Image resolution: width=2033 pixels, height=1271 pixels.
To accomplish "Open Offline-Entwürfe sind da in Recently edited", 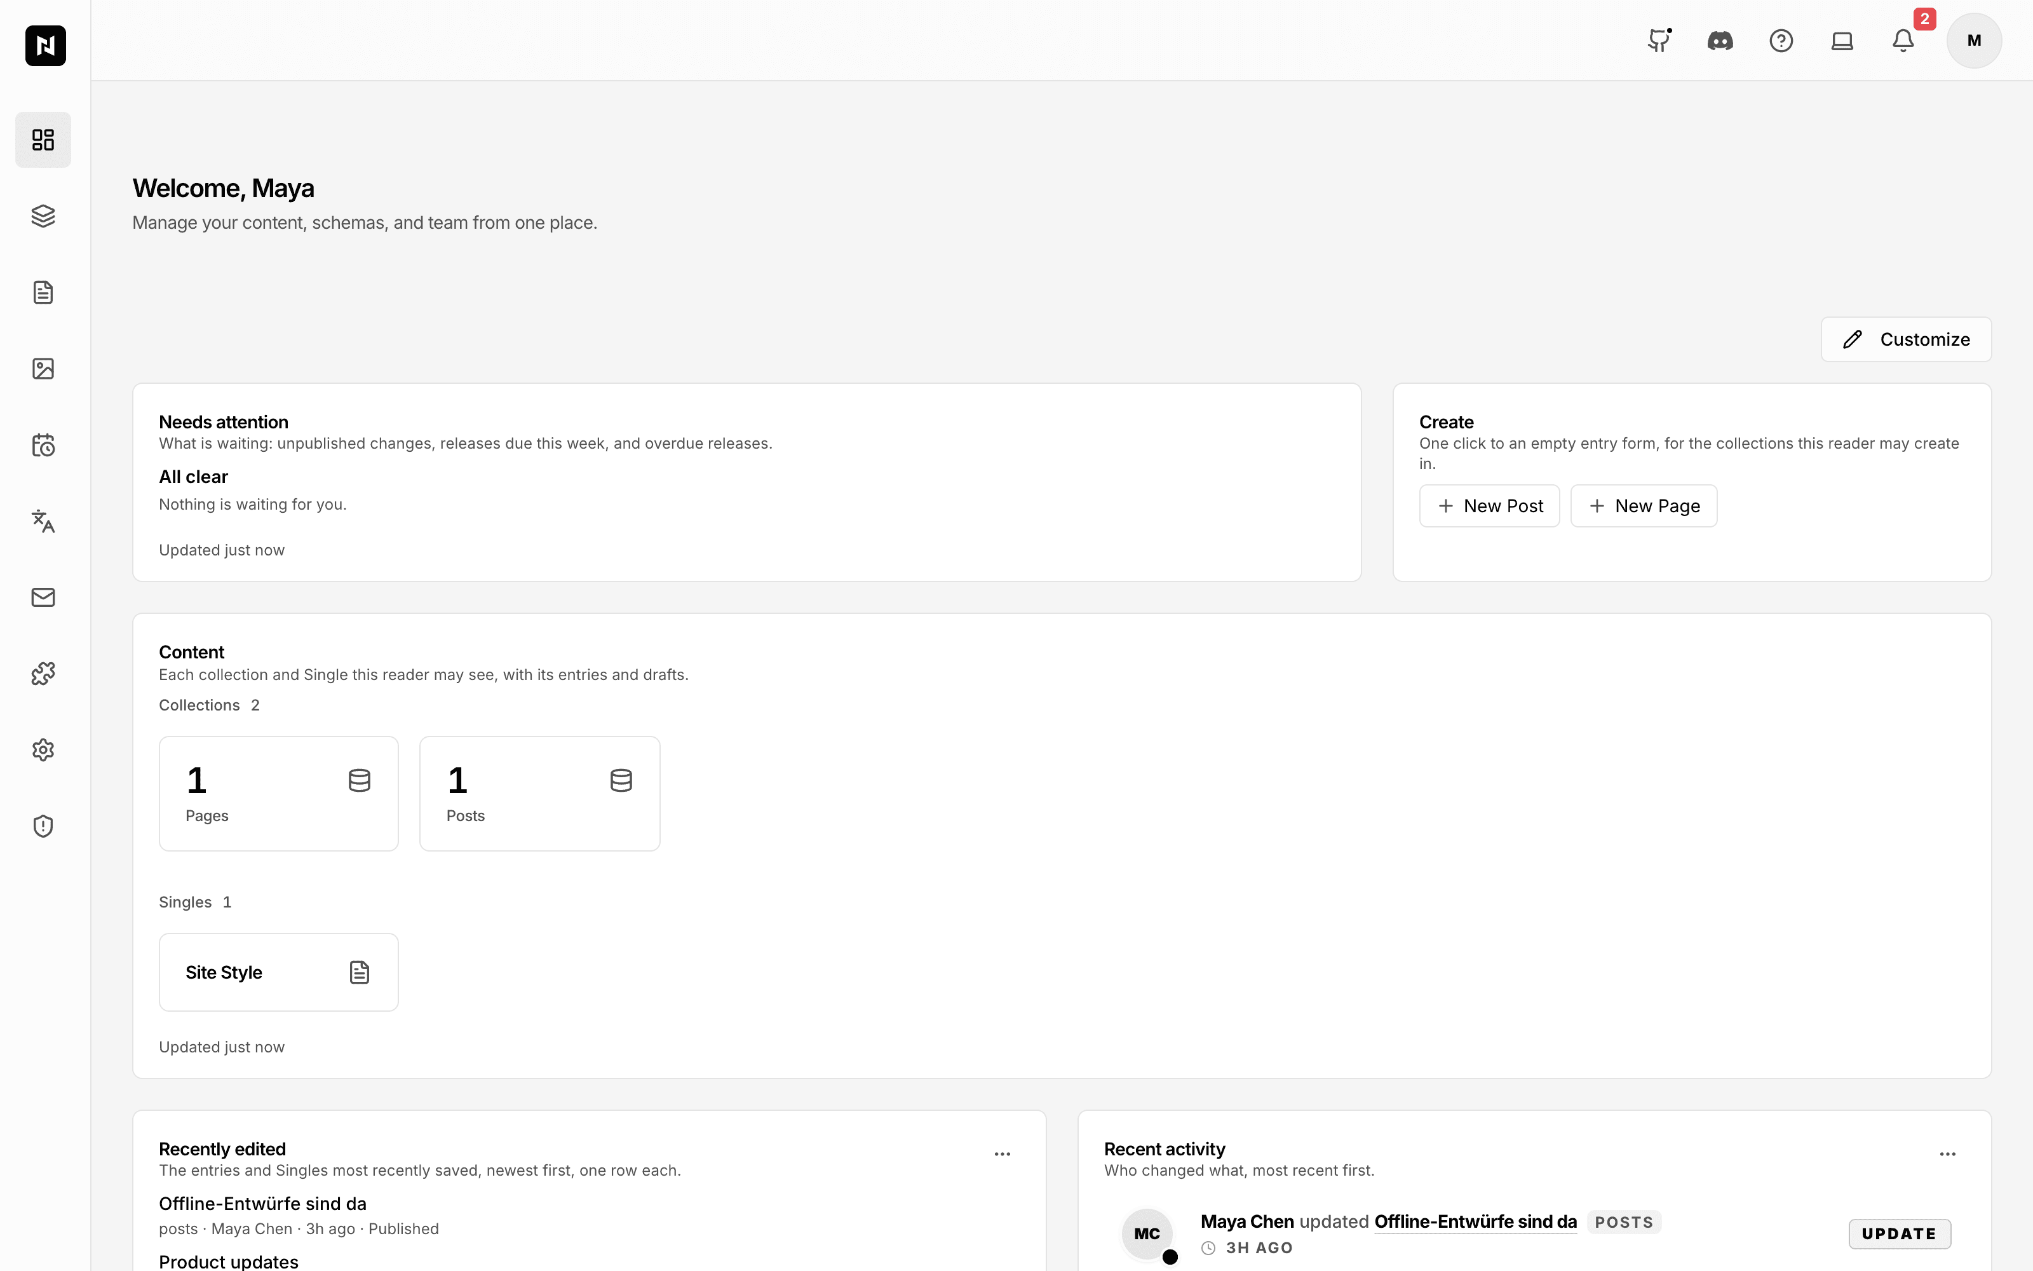I will pyautogui.click(x=263, y=1204).
